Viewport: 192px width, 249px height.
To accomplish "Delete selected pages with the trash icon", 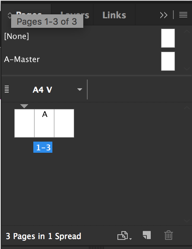I will coord(168,235).
